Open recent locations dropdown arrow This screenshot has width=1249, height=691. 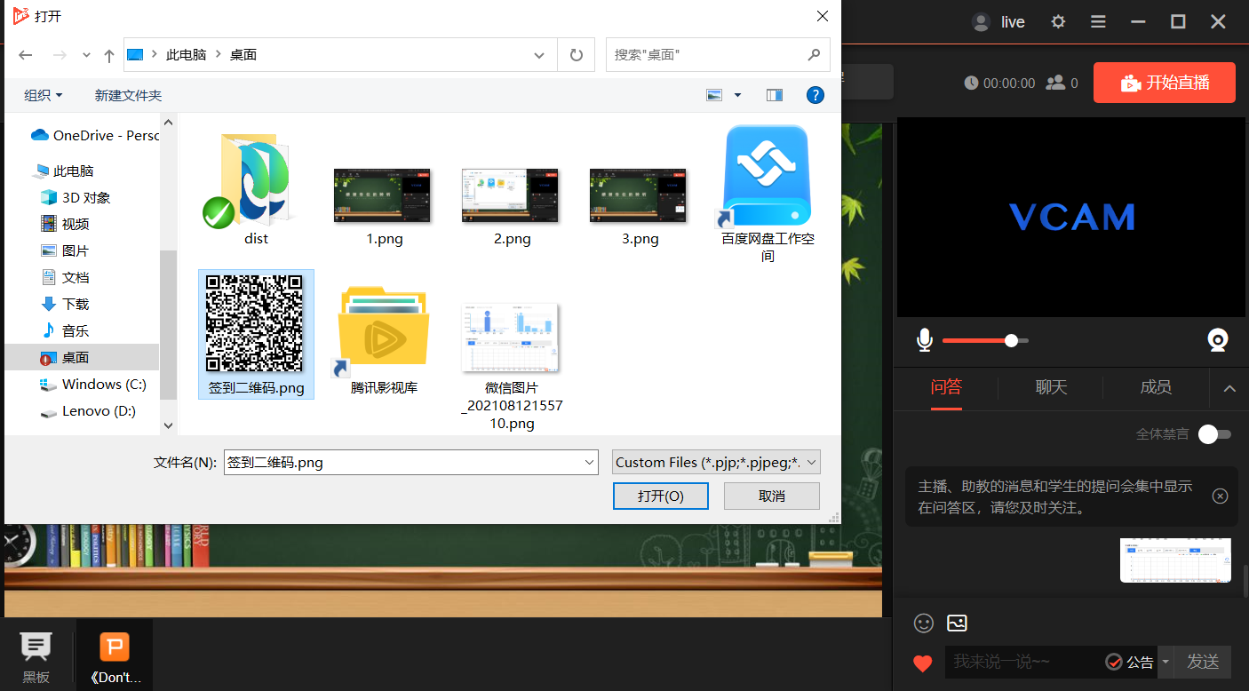[86, 55]
